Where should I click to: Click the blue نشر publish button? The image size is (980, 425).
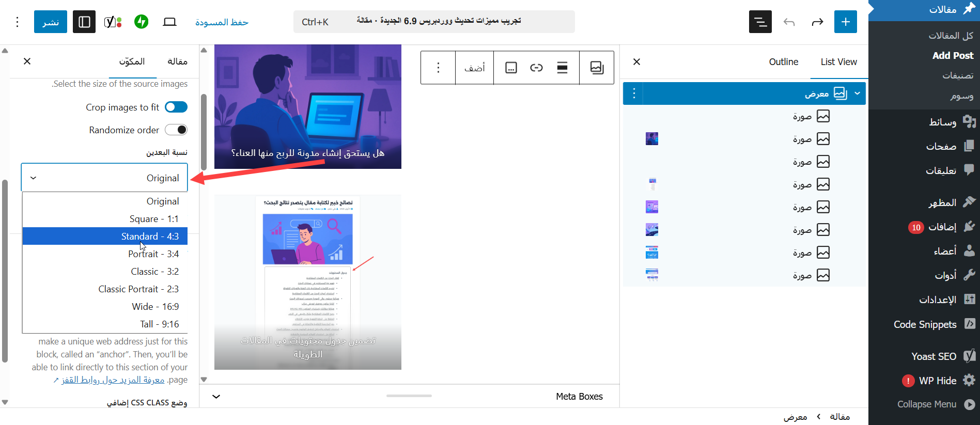(51, 22)
